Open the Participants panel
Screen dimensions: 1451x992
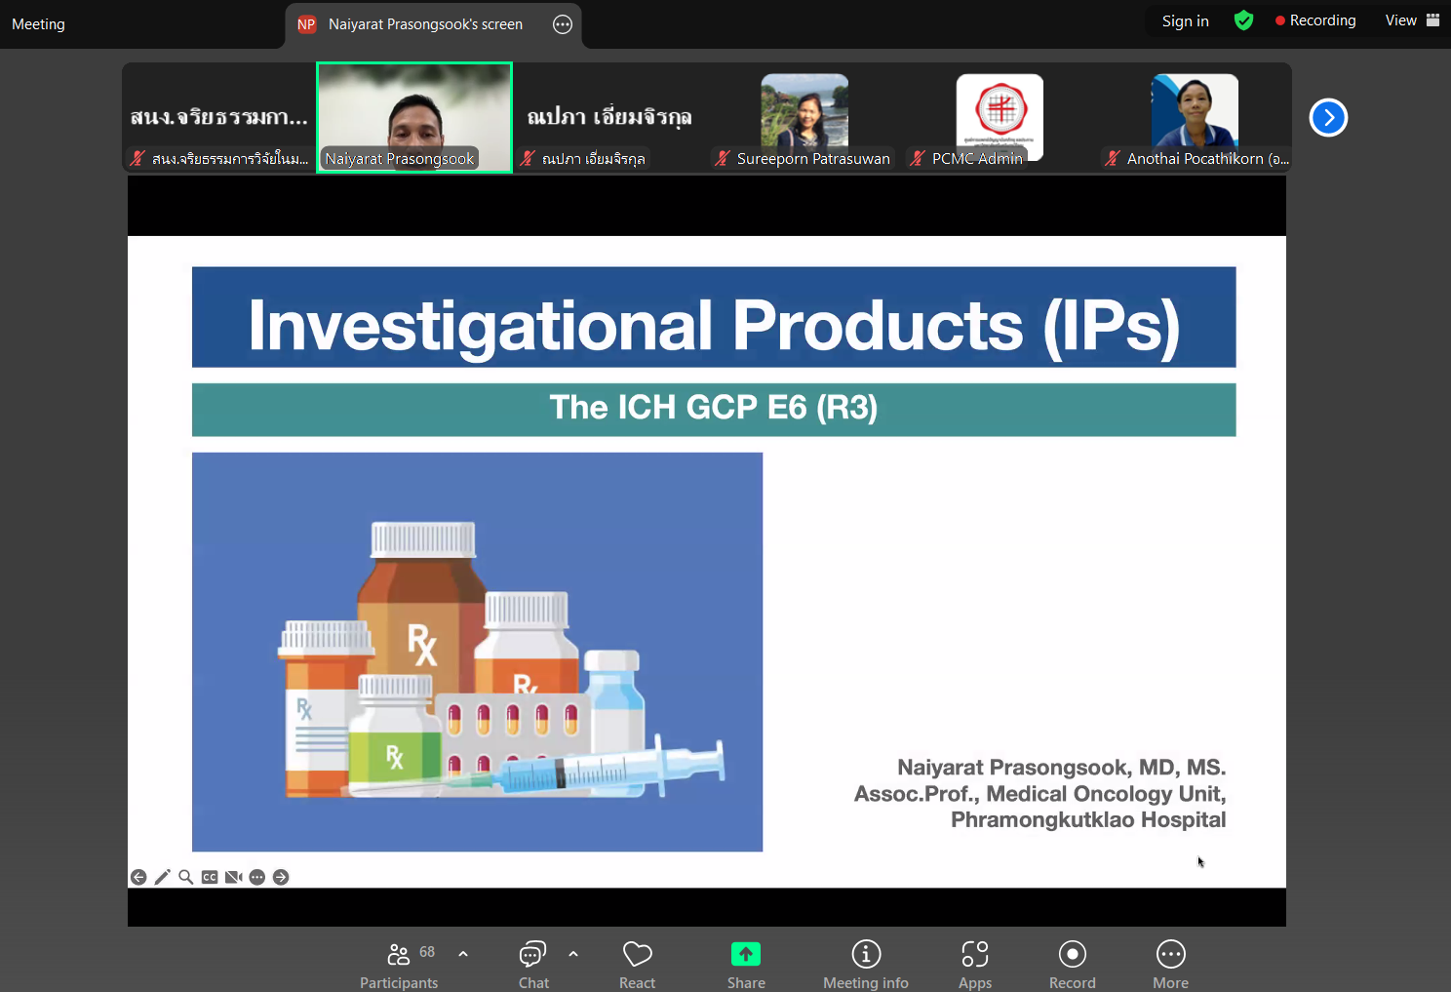[399, 964]
